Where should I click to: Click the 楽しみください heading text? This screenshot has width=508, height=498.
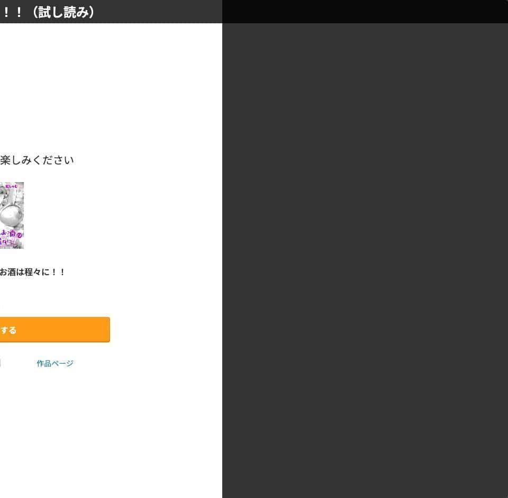pyautogui.click(x=37, y=160)
